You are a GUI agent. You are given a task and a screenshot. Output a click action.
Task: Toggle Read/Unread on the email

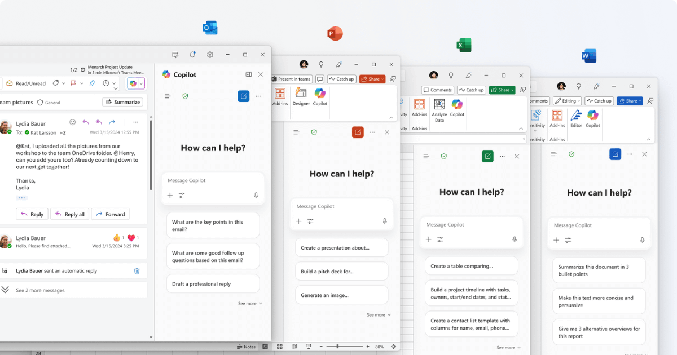tap(25, 83)
